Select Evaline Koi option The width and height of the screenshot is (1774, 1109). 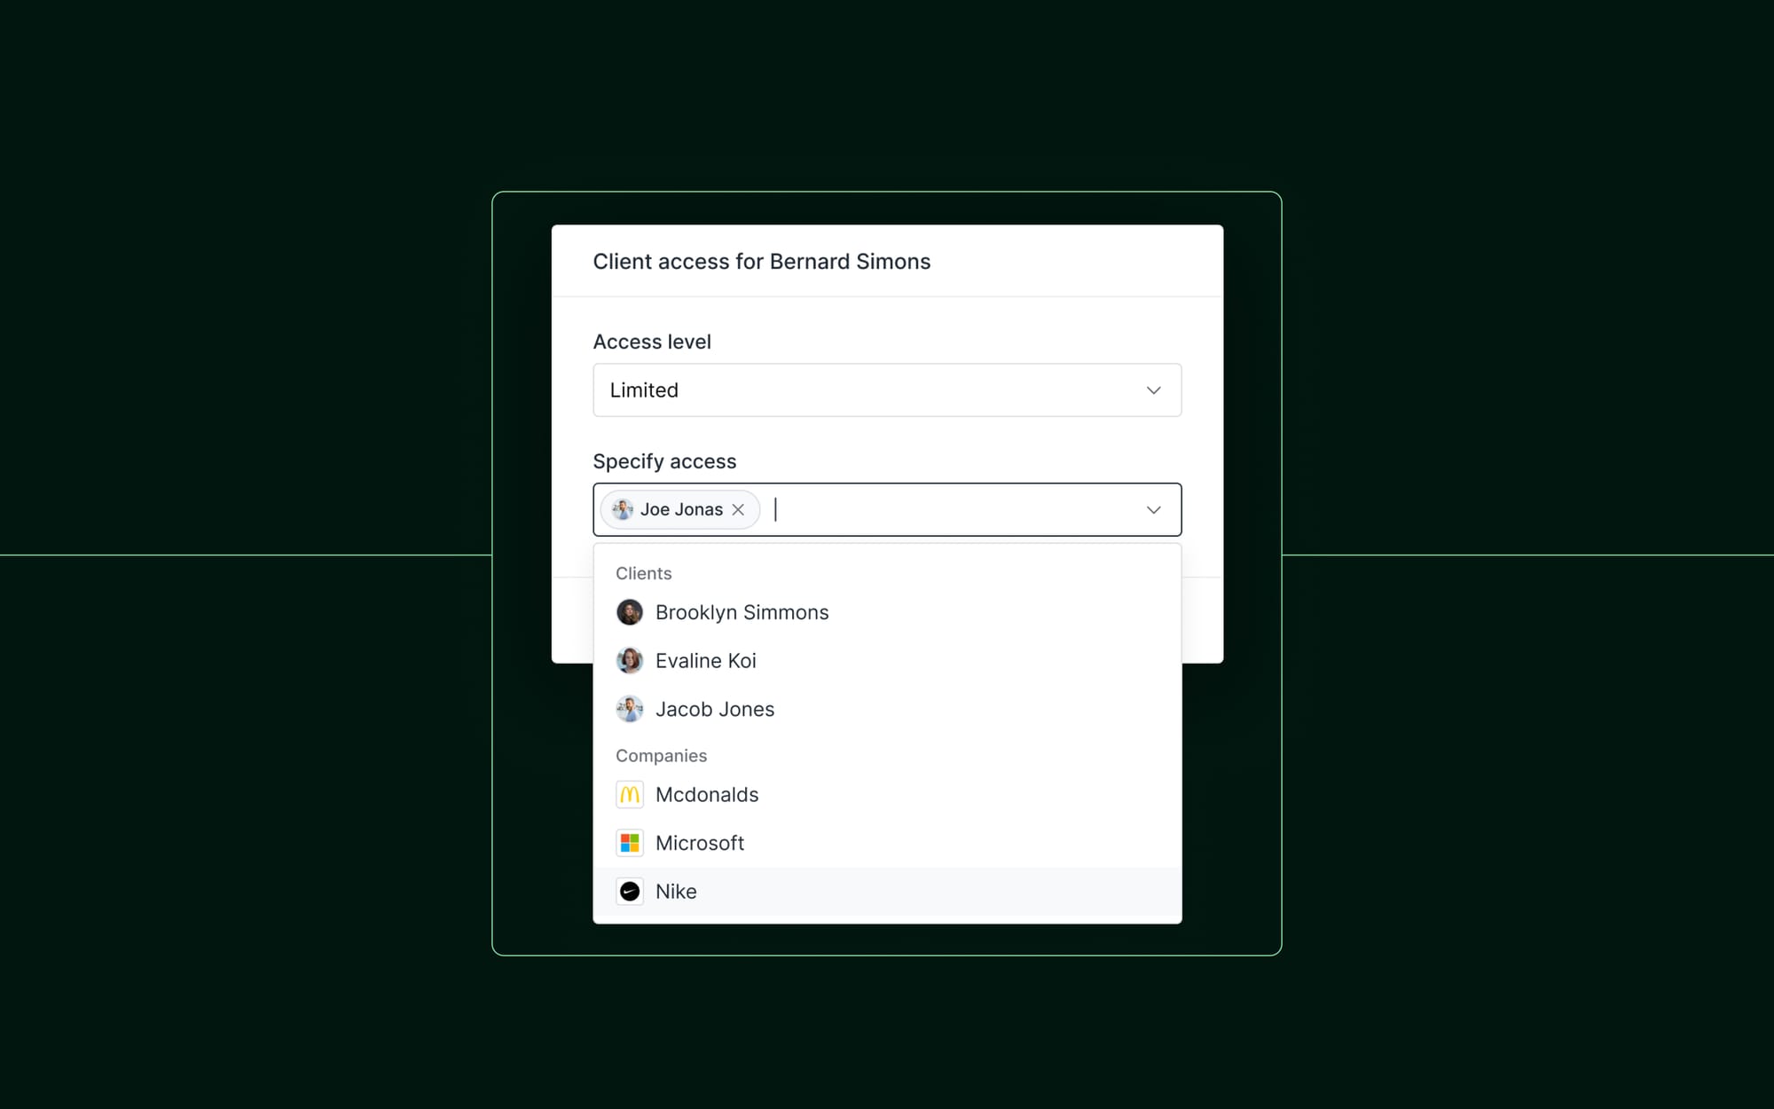click(x=706, y=661)
